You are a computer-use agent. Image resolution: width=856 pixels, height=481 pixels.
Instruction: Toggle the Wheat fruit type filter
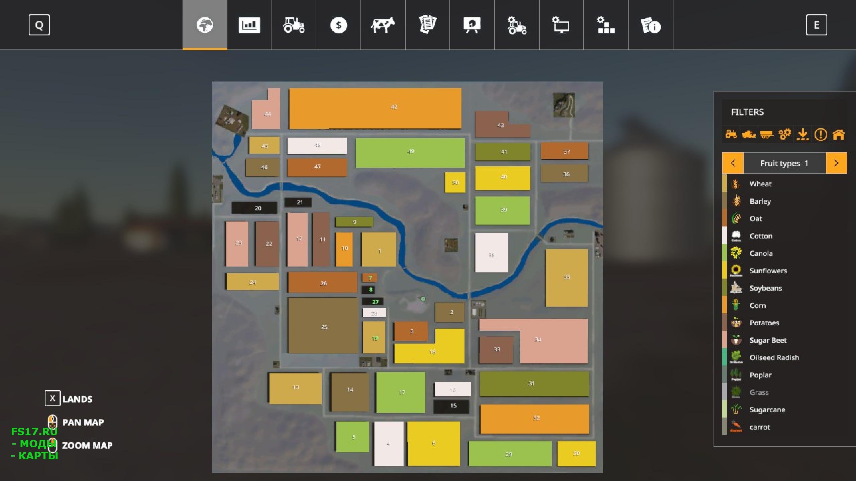click(761, 183)
